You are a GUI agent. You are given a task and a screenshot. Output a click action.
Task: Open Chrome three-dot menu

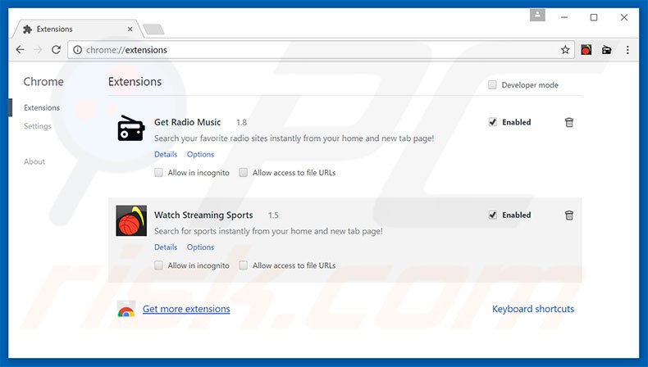[x=627, y=50]
